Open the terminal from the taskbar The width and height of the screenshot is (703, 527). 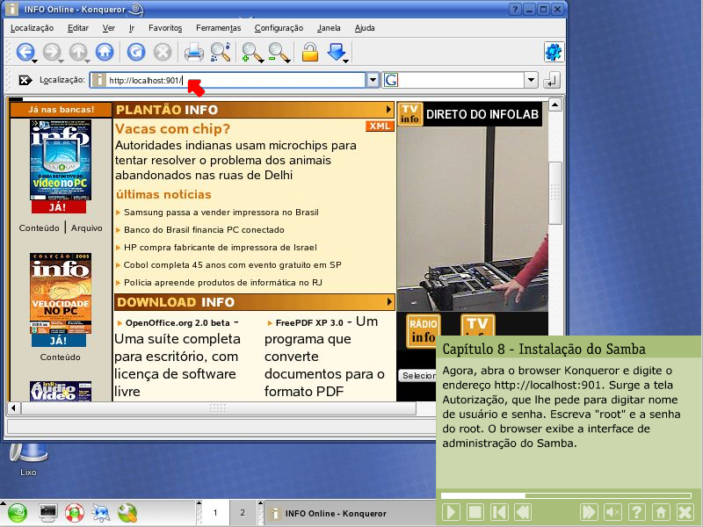47,512
